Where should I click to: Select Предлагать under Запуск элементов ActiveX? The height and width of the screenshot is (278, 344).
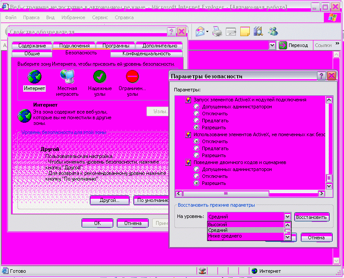click(196, 121)
